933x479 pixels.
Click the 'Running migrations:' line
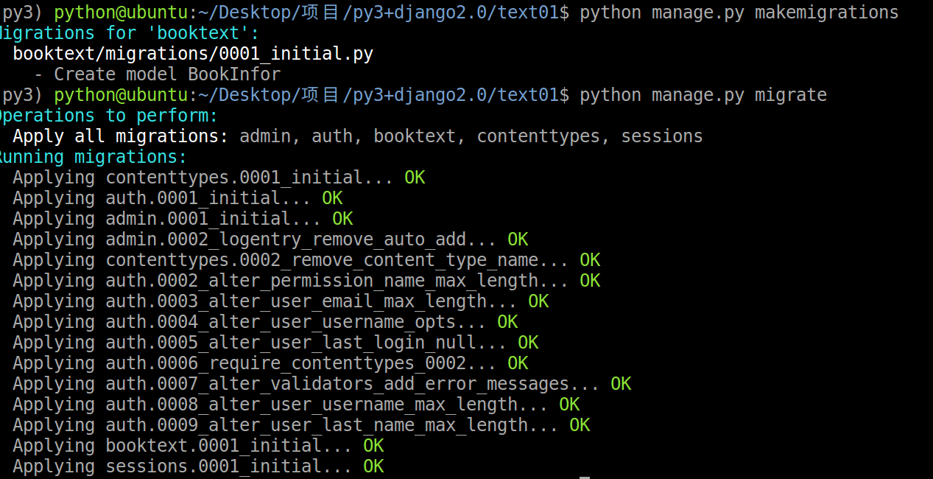pyautogui.click(x=92, y=157)
